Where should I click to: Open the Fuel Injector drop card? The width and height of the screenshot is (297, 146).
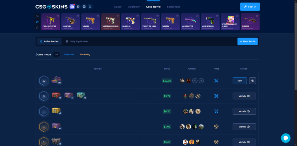point(50,22)
